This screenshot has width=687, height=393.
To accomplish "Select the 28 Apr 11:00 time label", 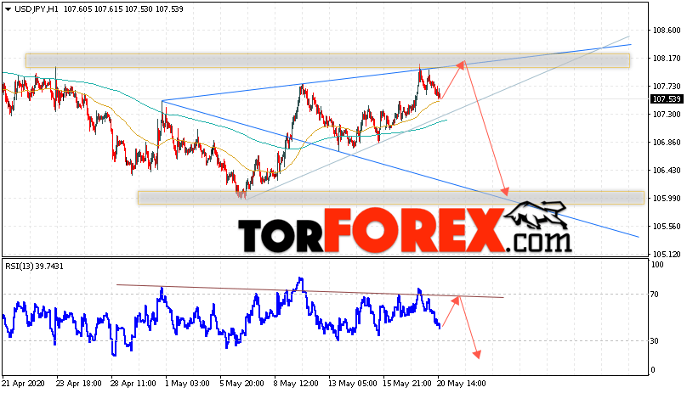I will click(133, 384).
